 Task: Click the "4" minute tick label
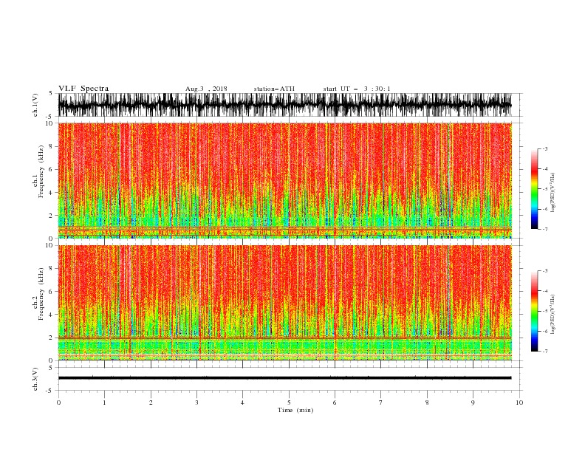[x=242, y=403]
